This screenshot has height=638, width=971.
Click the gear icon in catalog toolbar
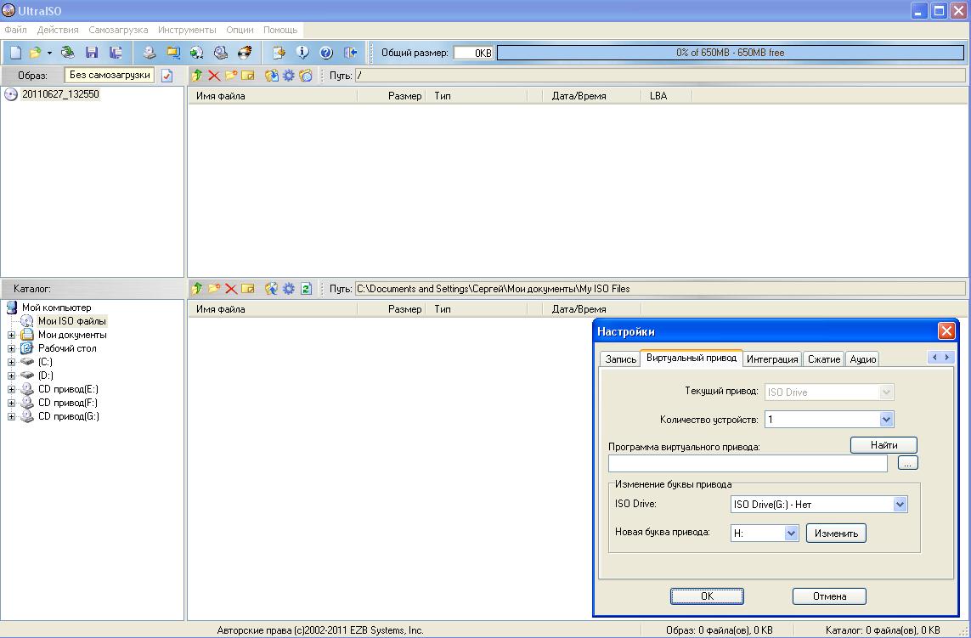pyautogui.click(x=289, y=289)
